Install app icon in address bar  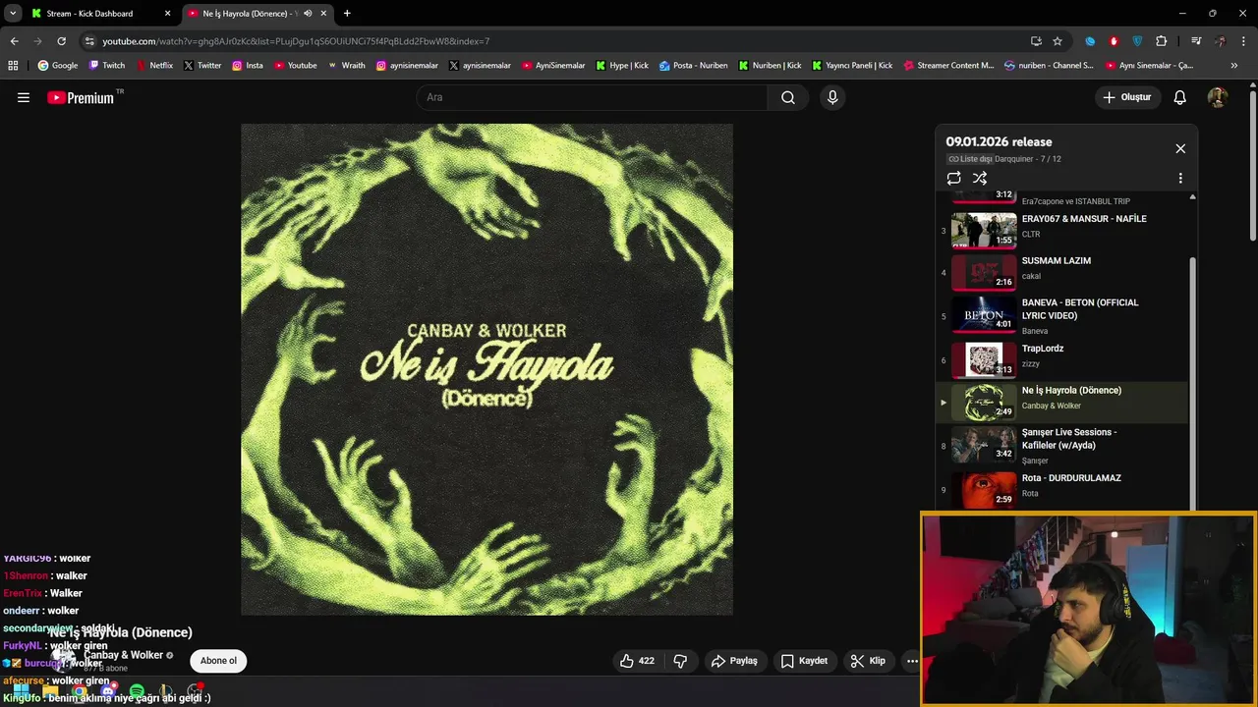tap(1036, 41)
